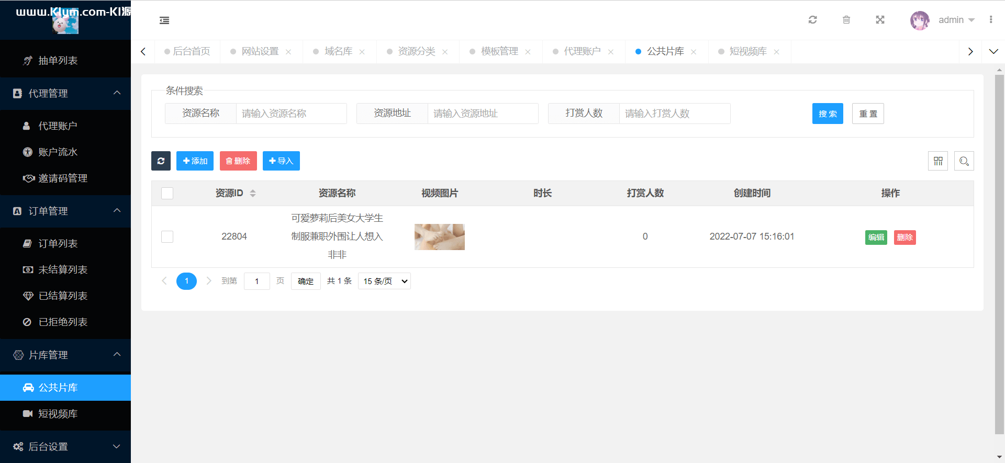Open the three-dot more options icon

990,20
